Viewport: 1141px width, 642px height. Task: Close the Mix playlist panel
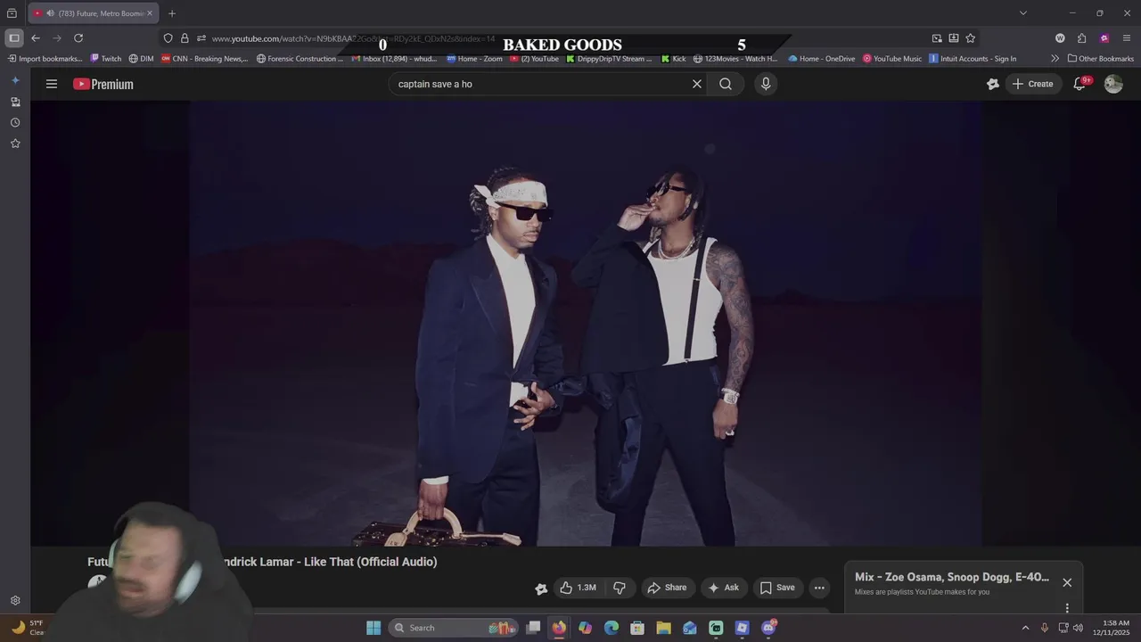point(1067,582)
